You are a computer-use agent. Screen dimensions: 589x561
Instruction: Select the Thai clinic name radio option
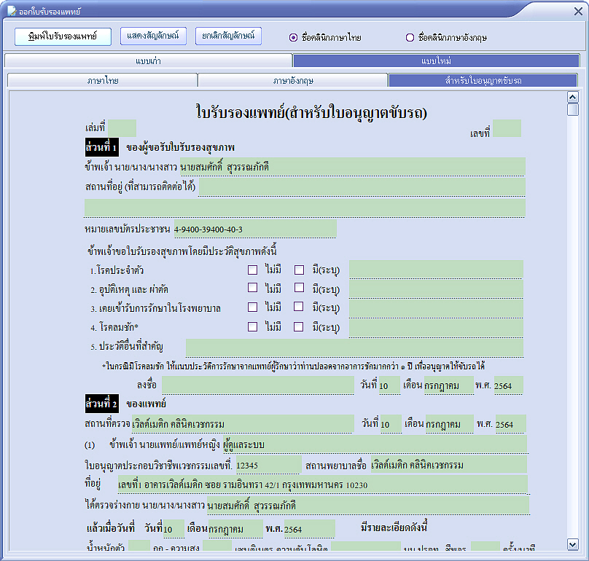click(293, 38)
